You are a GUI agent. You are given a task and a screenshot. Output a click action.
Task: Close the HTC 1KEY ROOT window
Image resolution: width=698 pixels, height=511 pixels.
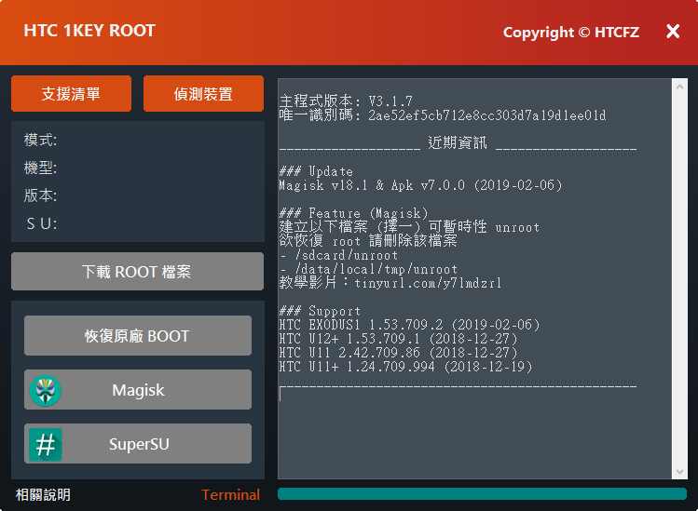pos(673,31)
